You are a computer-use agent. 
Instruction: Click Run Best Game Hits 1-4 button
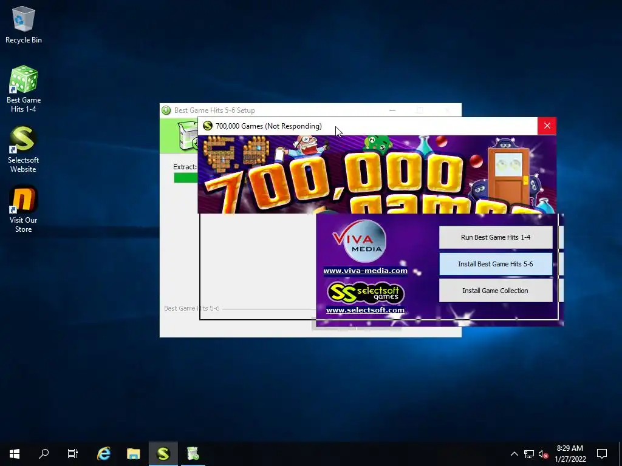coord(496,237)
